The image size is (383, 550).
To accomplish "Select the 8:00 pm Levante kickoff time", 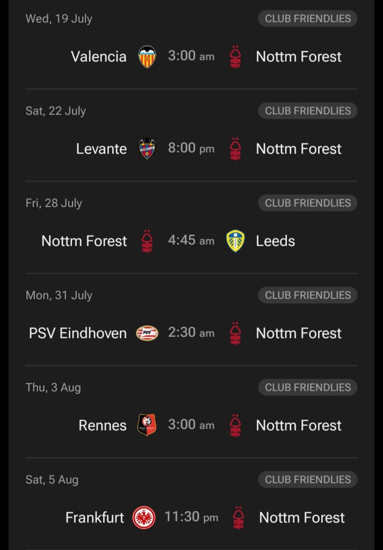I will pyautogui.click(x=191, y=148).
